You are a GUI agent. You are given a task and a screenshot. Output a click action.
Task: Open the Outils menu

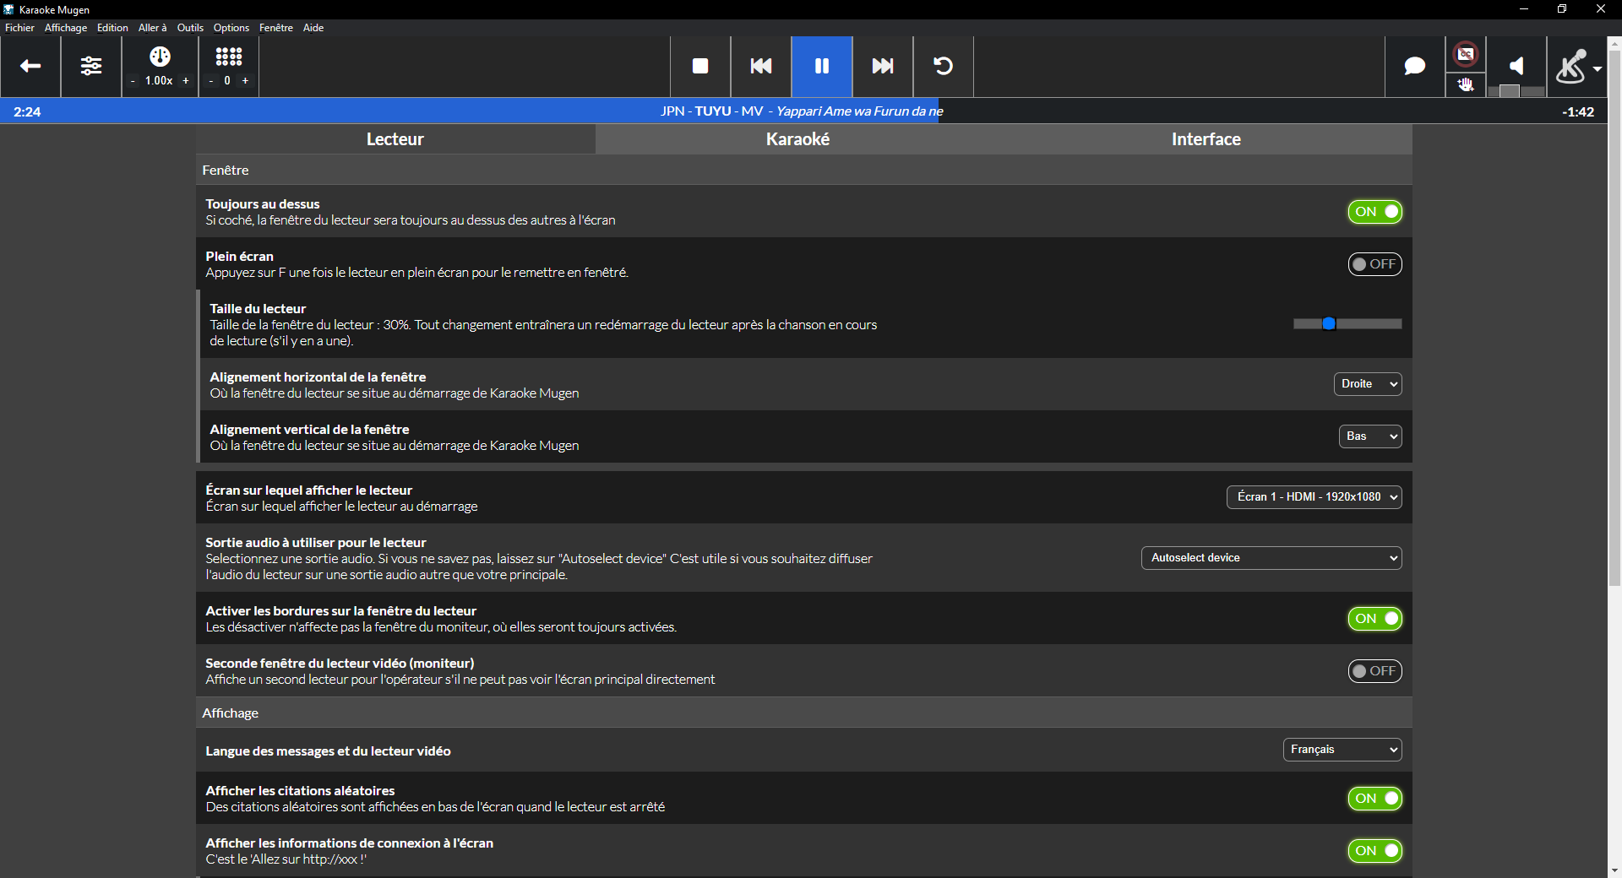click(190, 28)
